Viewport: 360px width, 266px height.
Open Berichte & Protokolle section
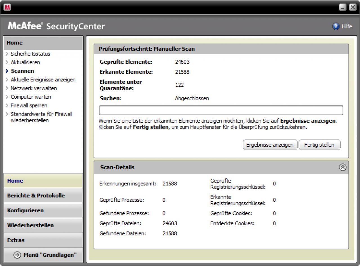pyautogui.click(x=43, y=195)
